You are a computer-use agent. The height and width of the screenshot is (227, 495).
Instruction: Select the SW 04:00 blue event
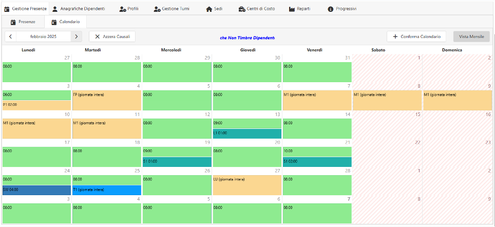[36, 190]
